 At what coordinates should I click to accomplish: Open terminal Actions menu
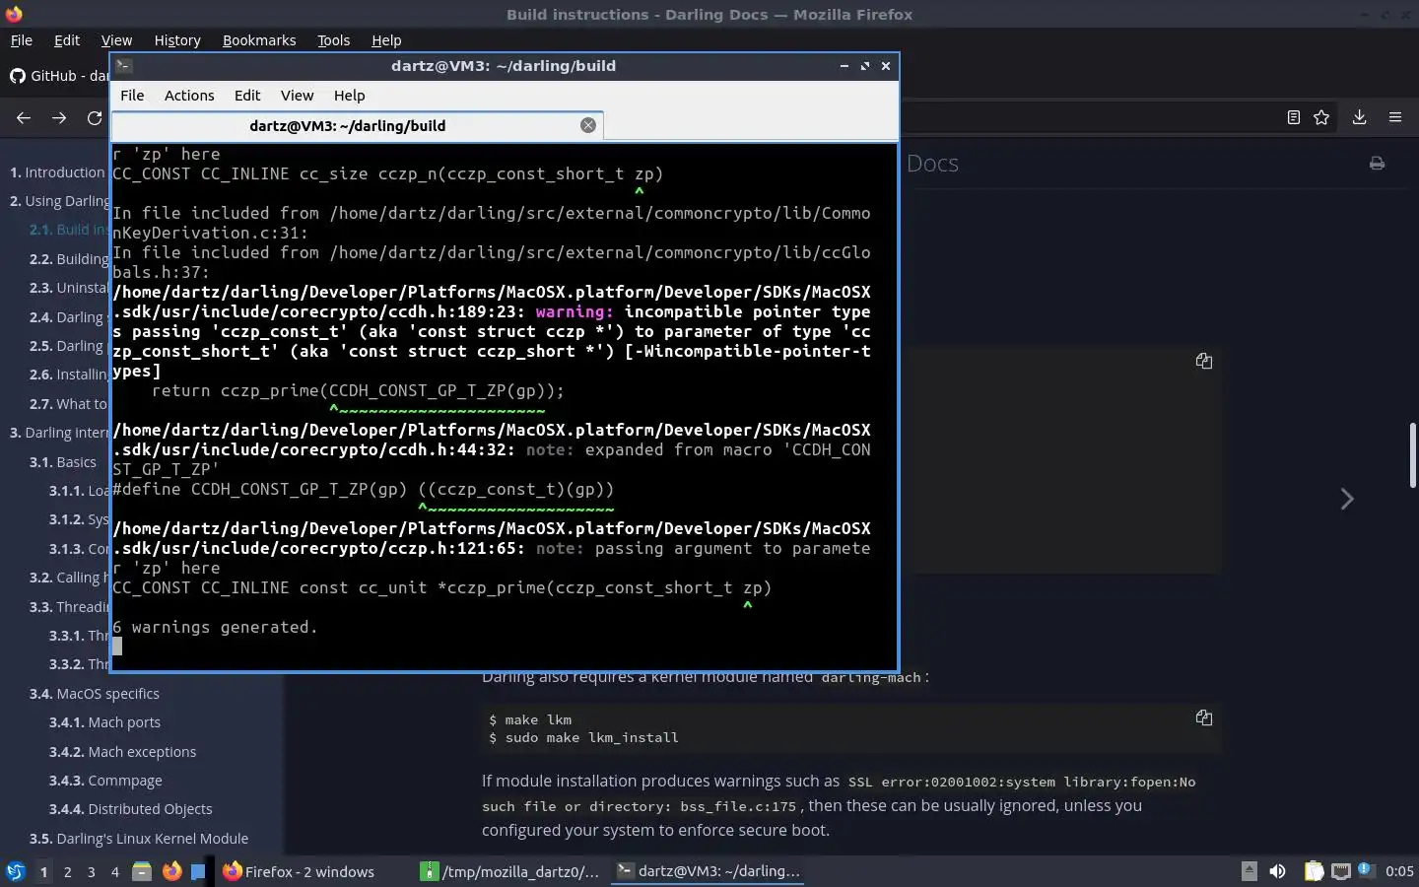point(189,96)
